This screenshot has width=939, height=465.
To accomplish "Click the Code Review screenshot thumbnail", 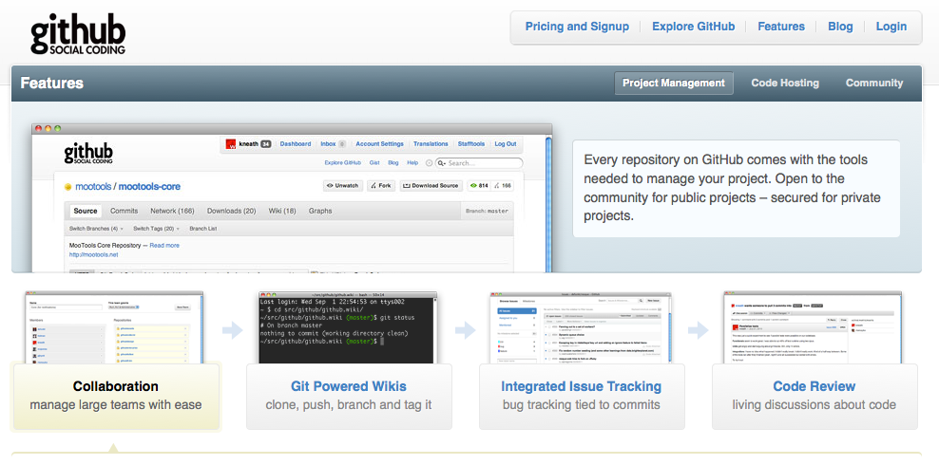I will pos(814,327).
